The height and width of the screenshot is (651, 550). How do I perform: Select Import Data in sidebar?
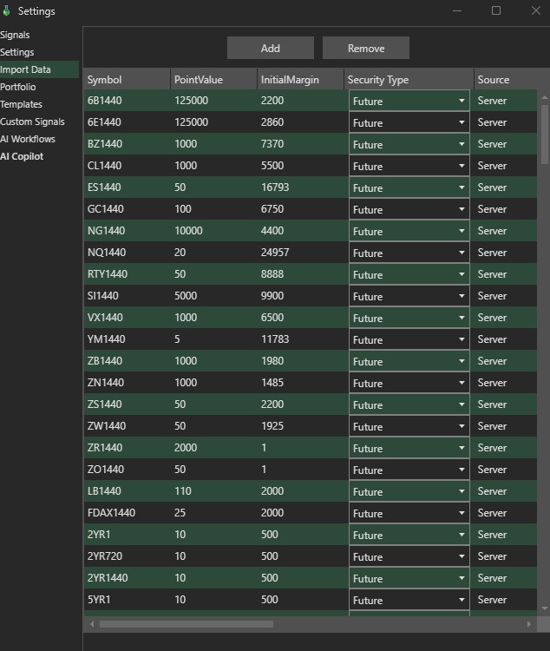39,69
